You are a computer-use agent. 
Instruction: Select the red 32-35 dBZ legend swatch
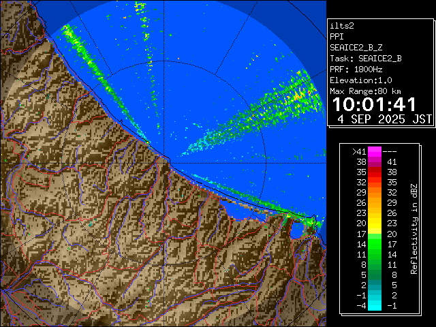[x=375, y=182]
